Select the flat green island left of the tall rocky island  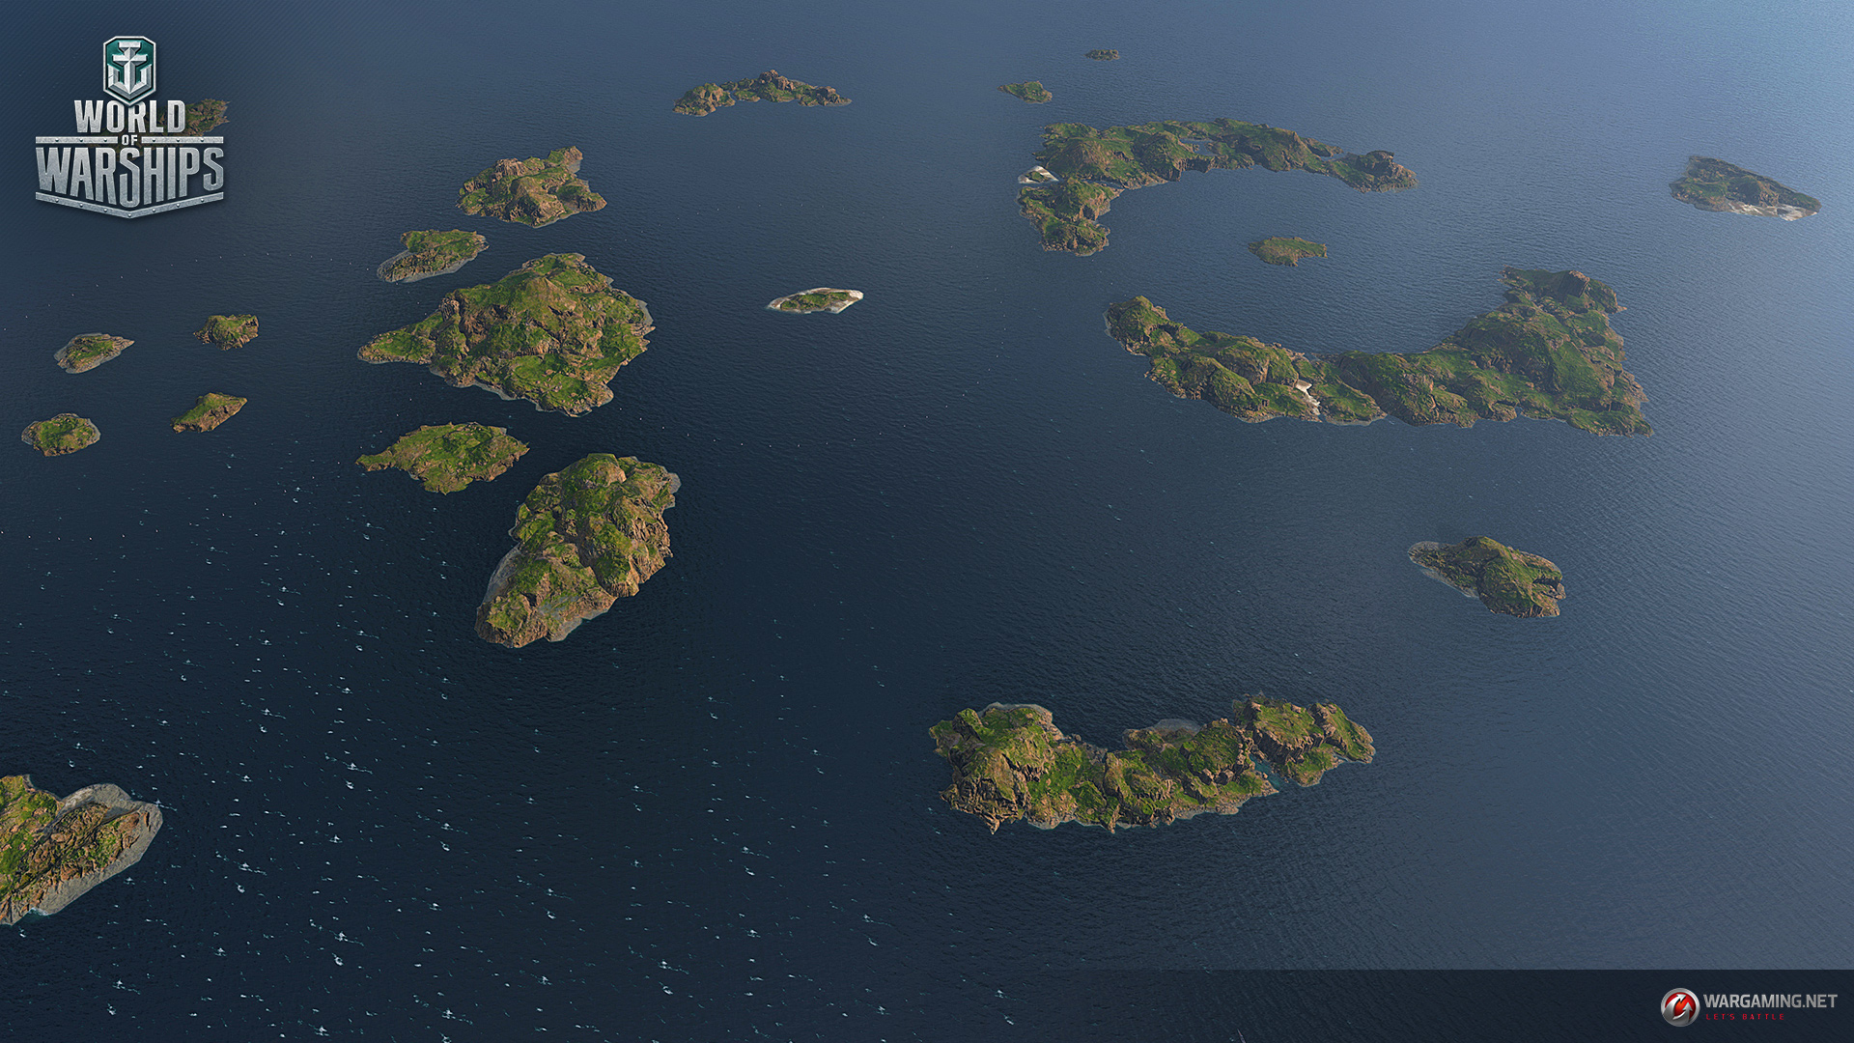(x=446, y=456)
